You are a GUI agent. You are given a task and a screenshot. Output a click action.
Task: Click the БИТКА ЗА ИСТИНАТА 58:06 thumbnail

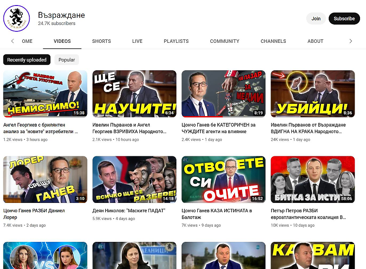tap(313, 180)
